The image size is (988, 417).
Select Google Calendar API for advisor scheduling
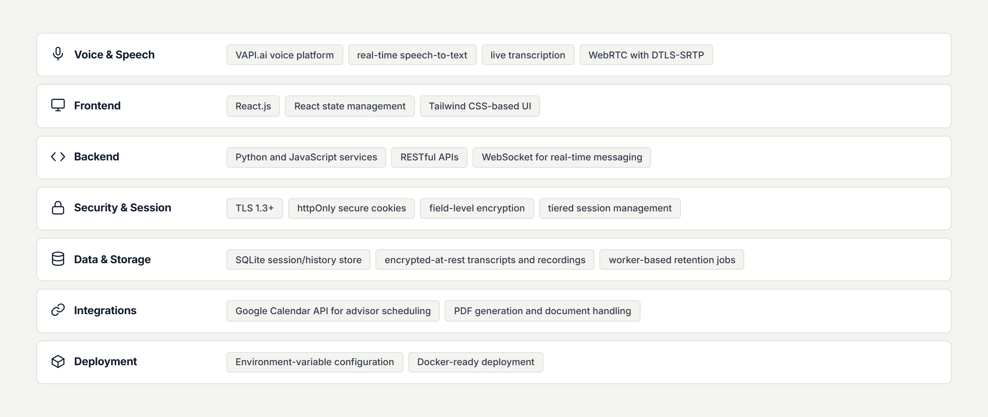(333, 311)
